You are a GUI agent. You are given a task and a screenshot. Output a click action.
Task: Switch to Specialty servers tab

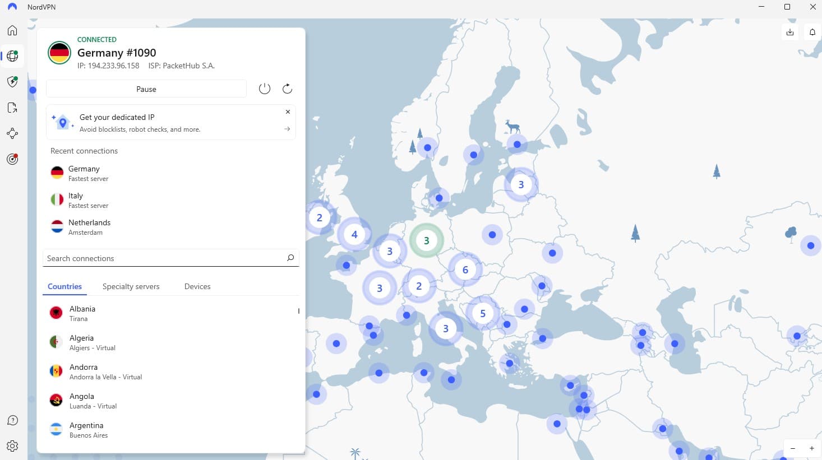pos(131,286)
